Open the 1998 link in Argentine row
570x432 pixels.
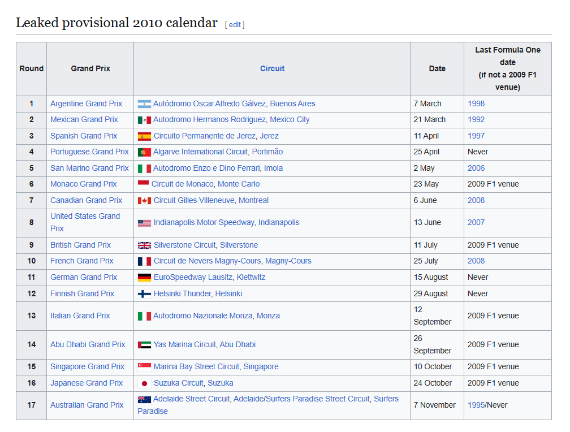[x=476, y=103]
